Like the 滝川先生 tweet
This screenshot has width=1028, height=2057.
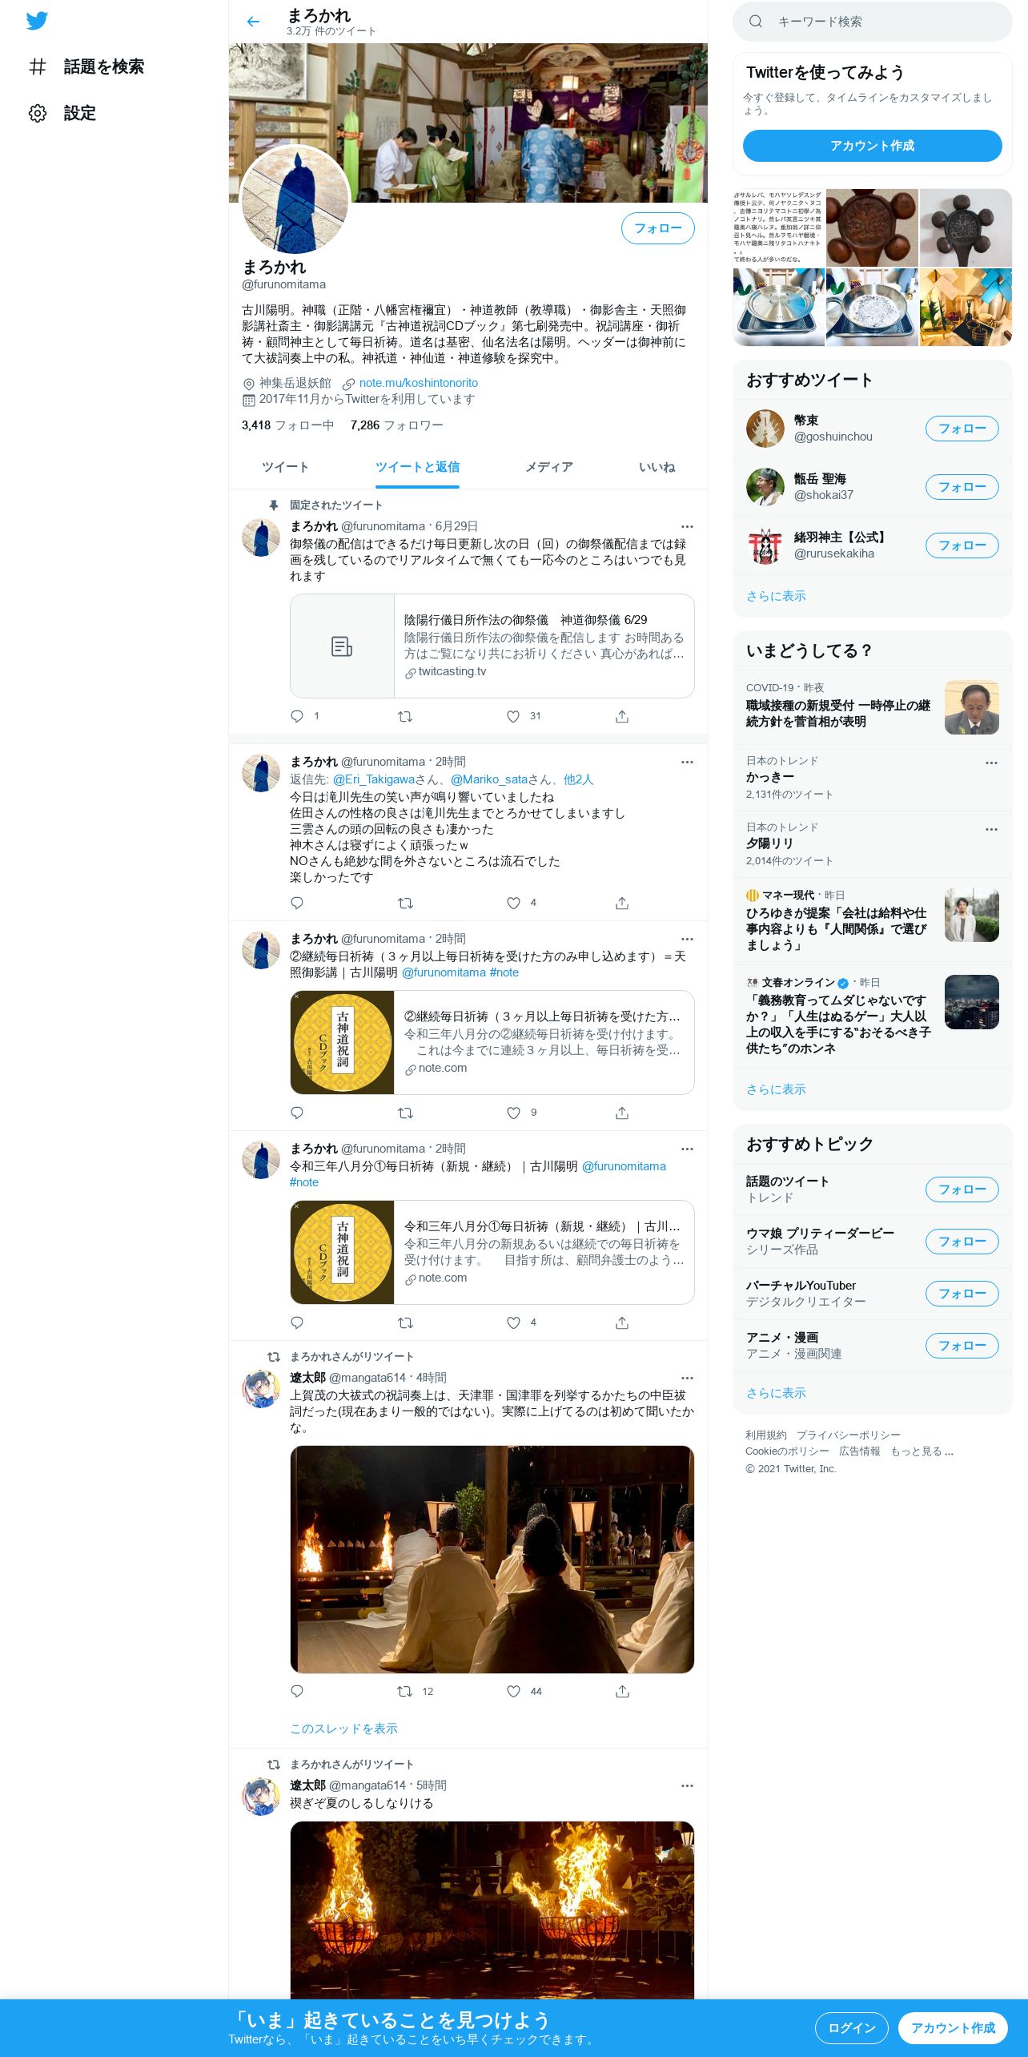point(513,903)
